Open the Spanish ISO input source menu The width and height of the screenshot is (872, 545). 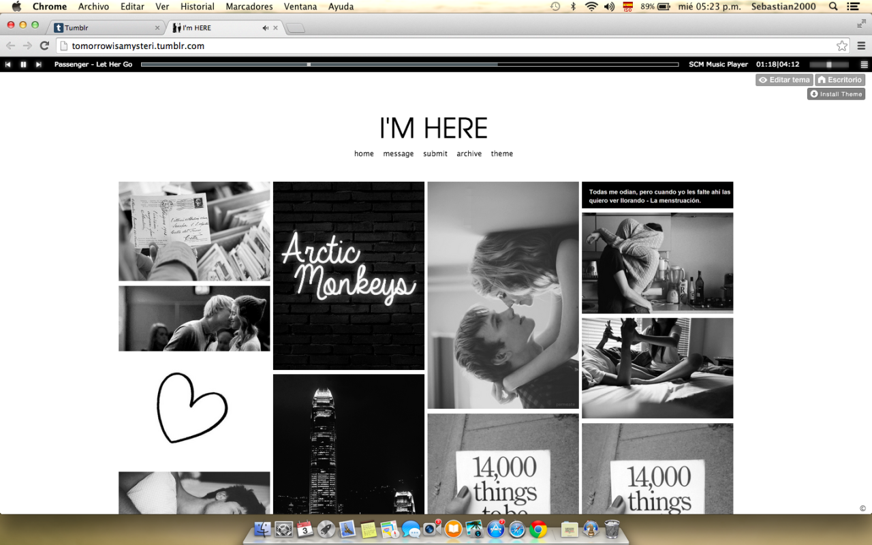(627, 7)
